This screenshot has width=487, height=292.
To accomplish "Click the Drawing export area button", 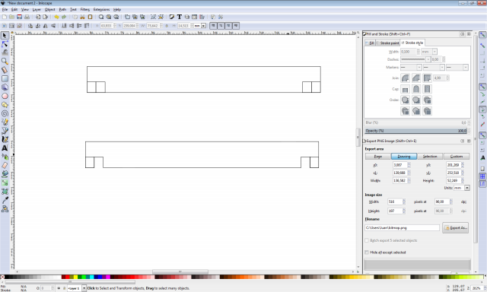I will [404, 157].
